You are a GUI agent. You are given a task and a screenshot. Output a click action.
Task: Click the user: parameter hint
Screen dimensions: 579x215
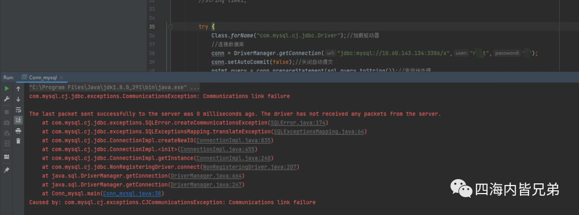tap(462, 53)
